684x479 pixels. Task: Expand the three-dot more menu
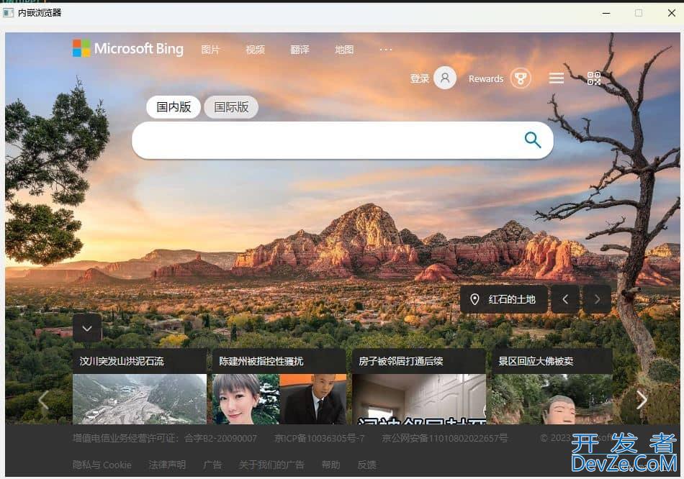coord(386,50)
